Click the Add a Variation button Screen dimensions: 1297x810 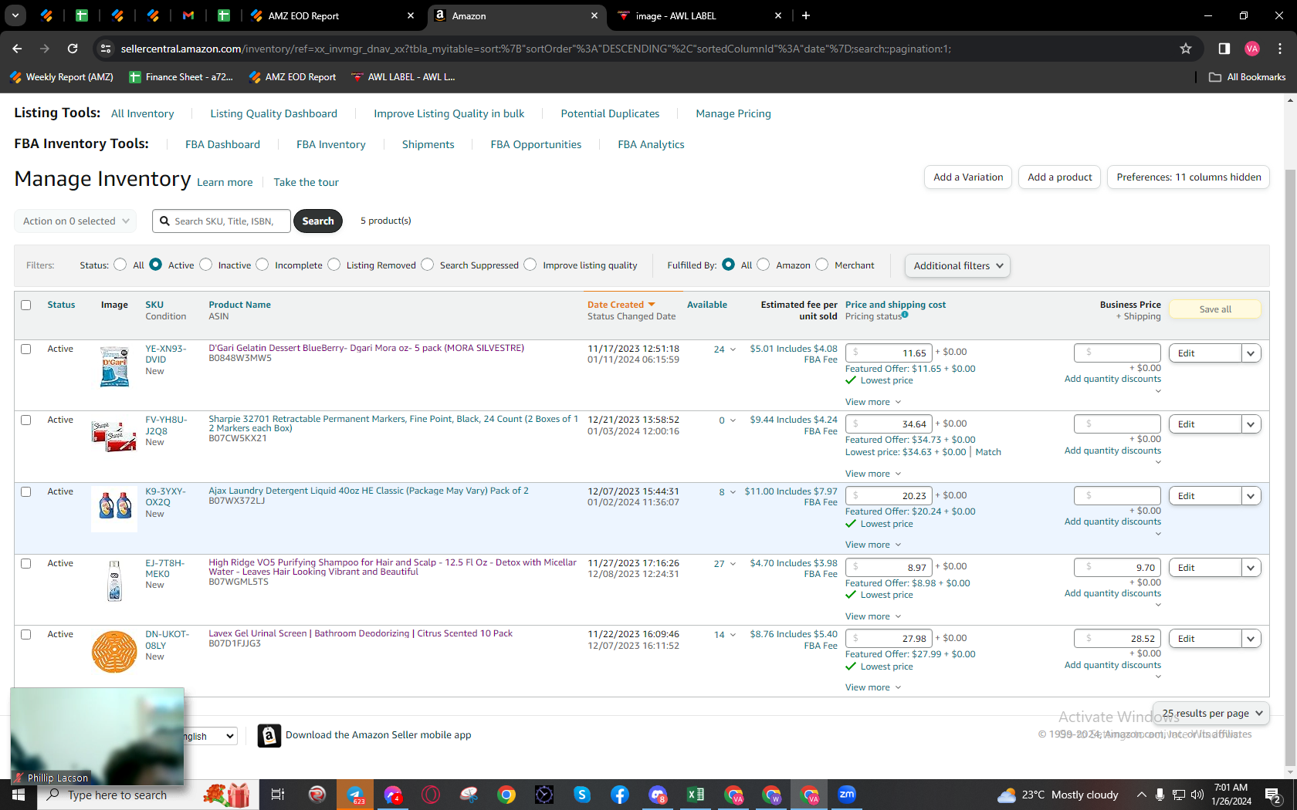(968, 177)
